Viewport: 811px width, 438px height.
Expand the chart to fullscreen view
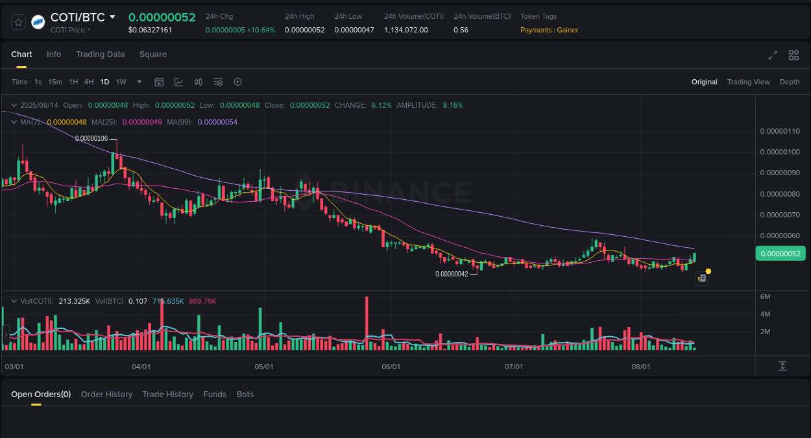tap(772, 55)
